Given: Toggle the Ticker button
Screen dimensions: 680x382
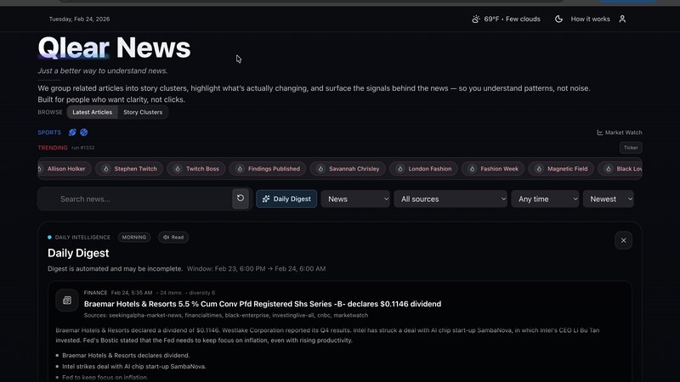Looking at the screenshot, I should pos(631,148).
